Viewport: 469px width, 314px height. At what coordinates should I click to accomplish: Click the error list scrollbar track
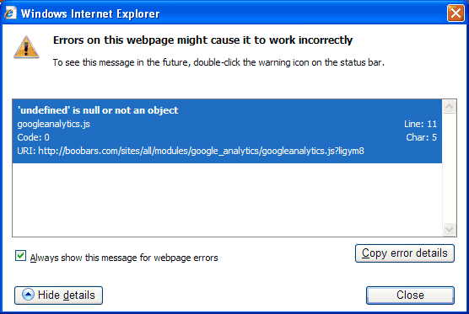pos(449,168)
